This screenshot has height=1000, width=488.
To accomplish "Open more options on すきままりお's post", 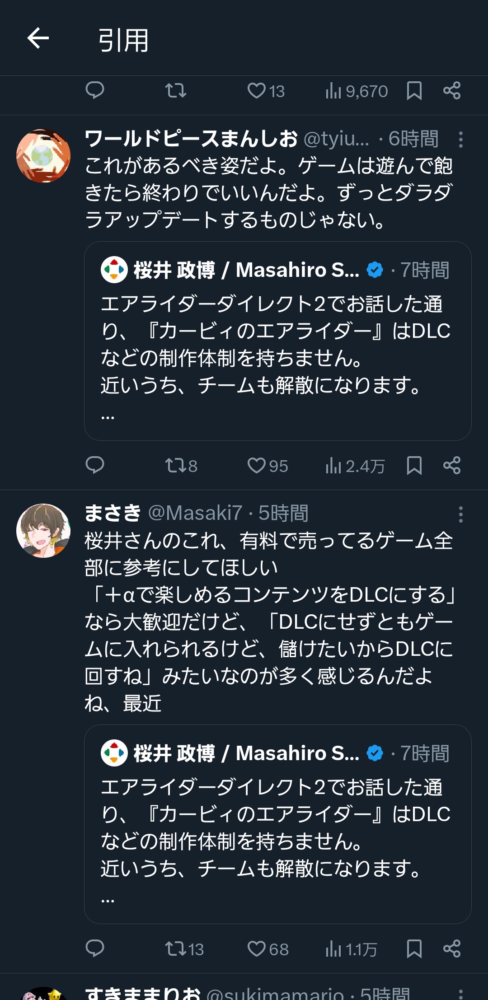I will [x=460, y=994].
